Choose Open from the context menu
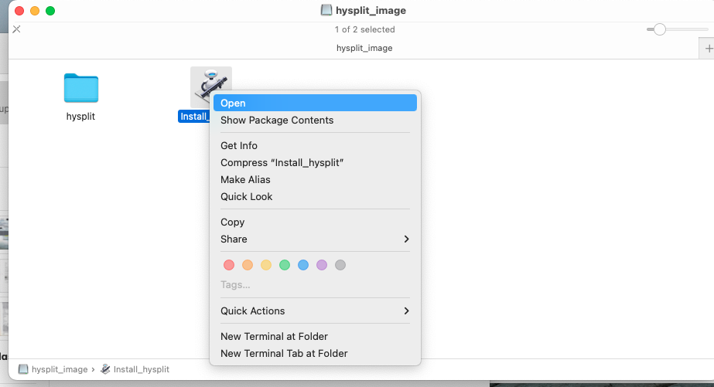Screen dimensions: 714x387 315,103
